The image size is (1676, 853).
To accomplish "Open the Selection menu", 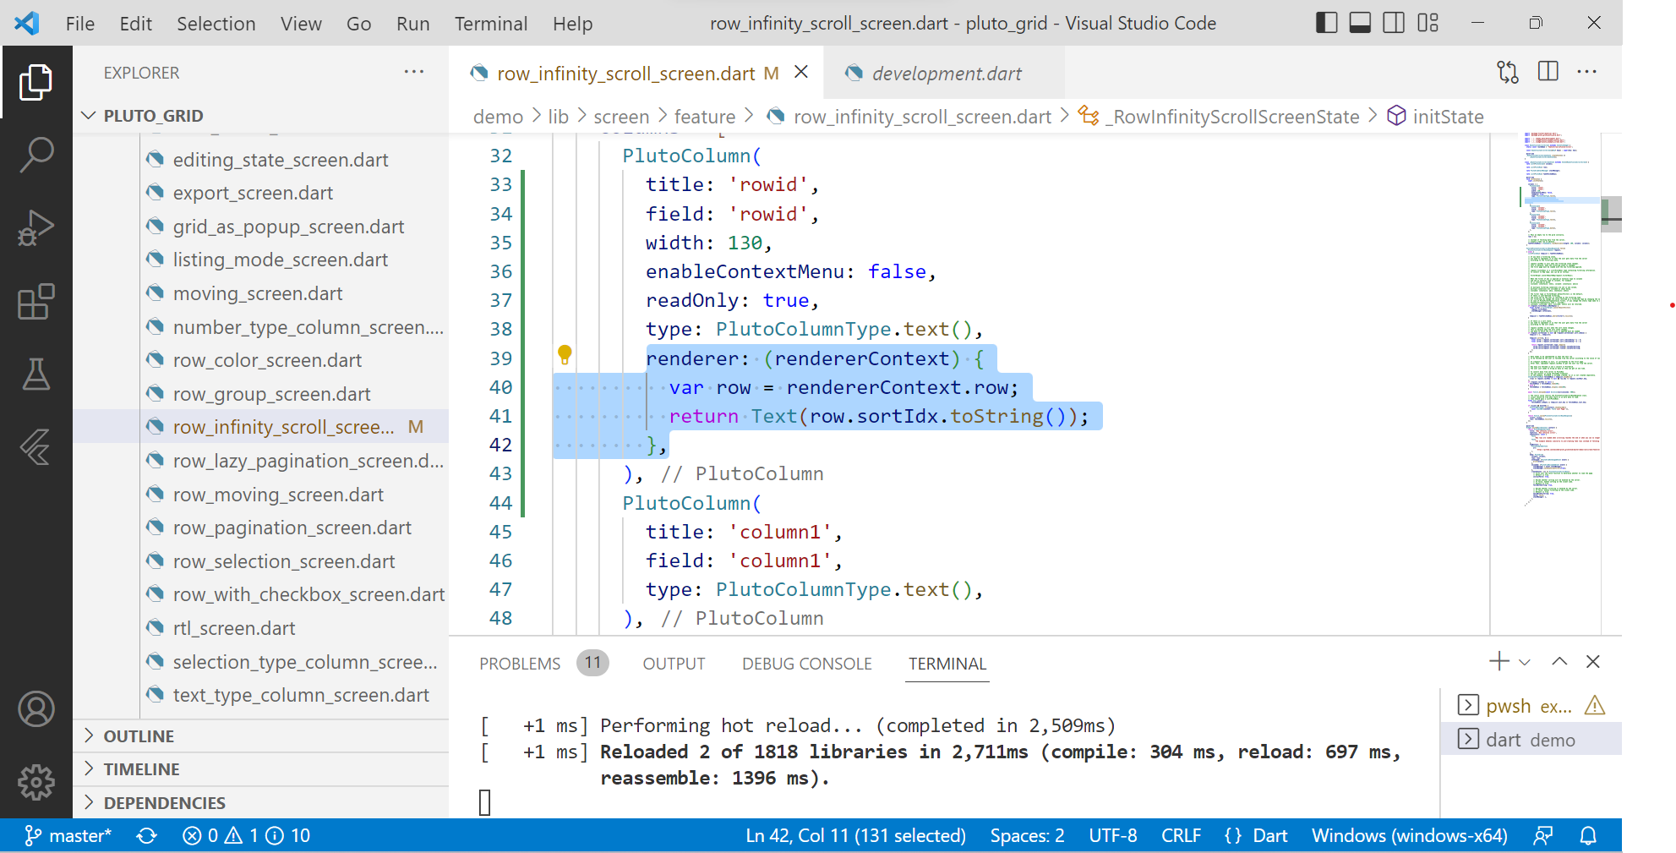I will point(216,24).
